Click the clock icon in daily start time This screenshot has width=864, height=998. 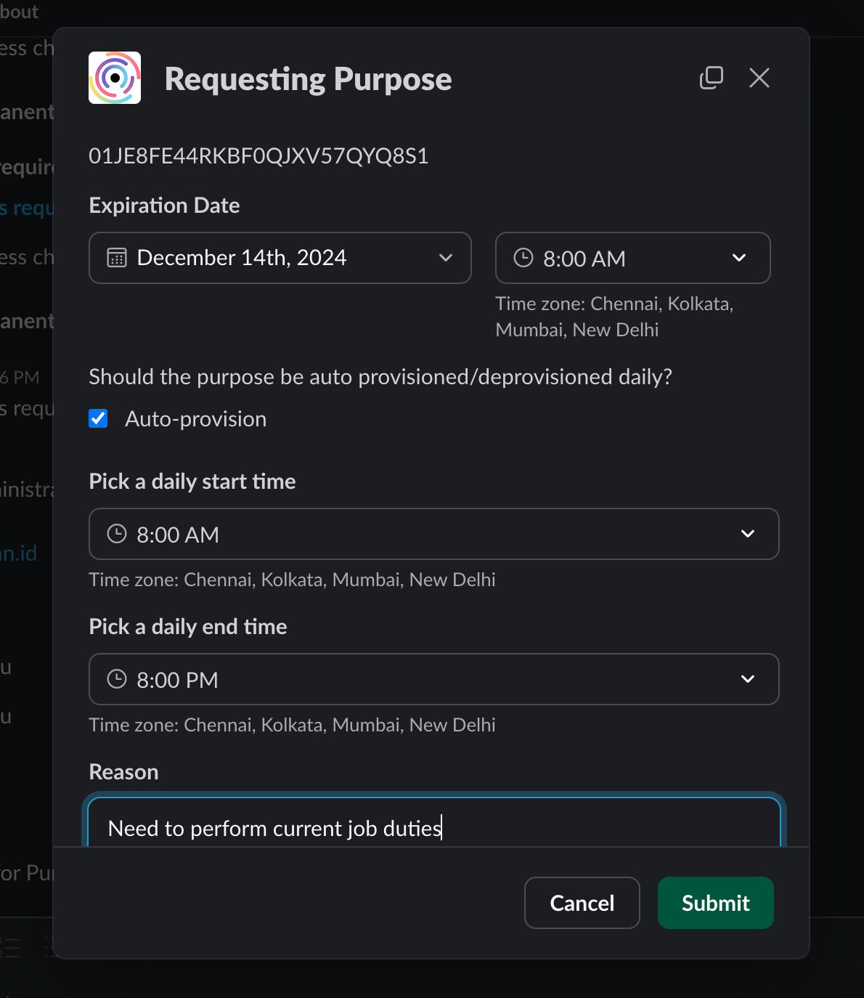(x=117, y=534)
